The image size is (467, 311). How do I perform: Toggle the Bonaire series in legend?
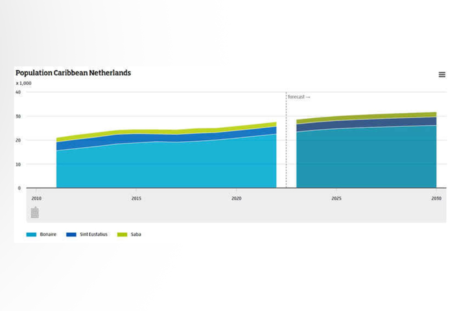(41, 234)
